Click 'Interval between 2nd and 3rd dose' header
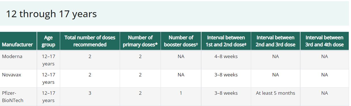Image resolution: width=351 pixels, height=106 pixels. [x=276, y=41]
